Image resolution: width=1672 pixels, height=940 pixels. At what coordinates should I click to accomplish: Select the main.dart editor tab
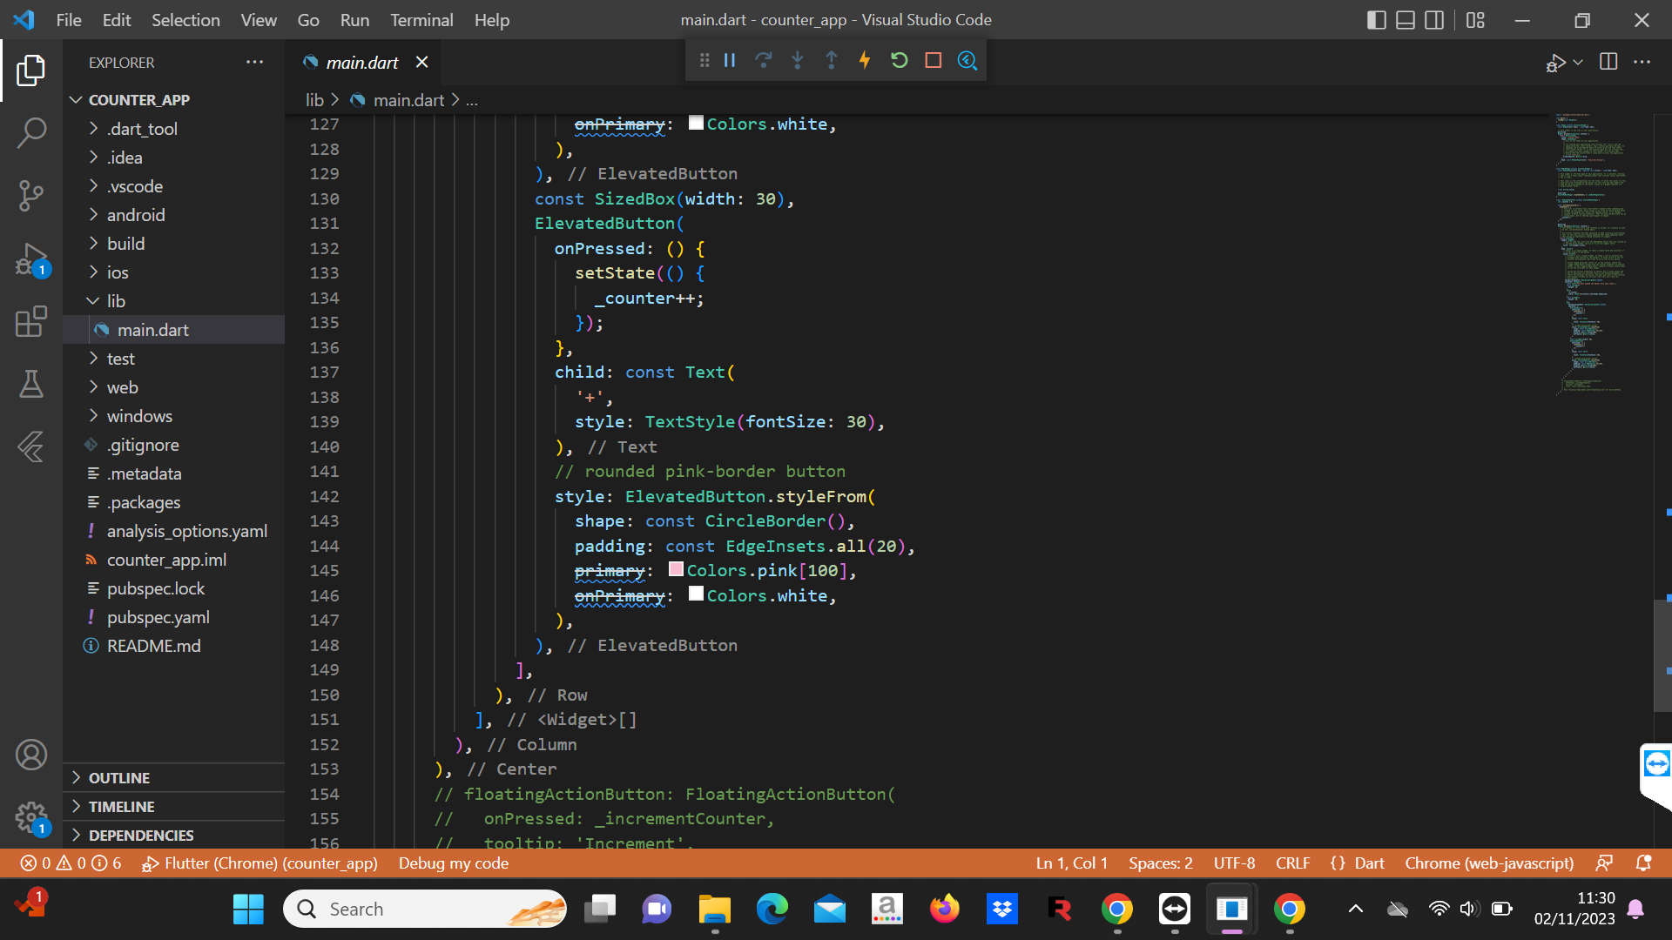[362, 63]
